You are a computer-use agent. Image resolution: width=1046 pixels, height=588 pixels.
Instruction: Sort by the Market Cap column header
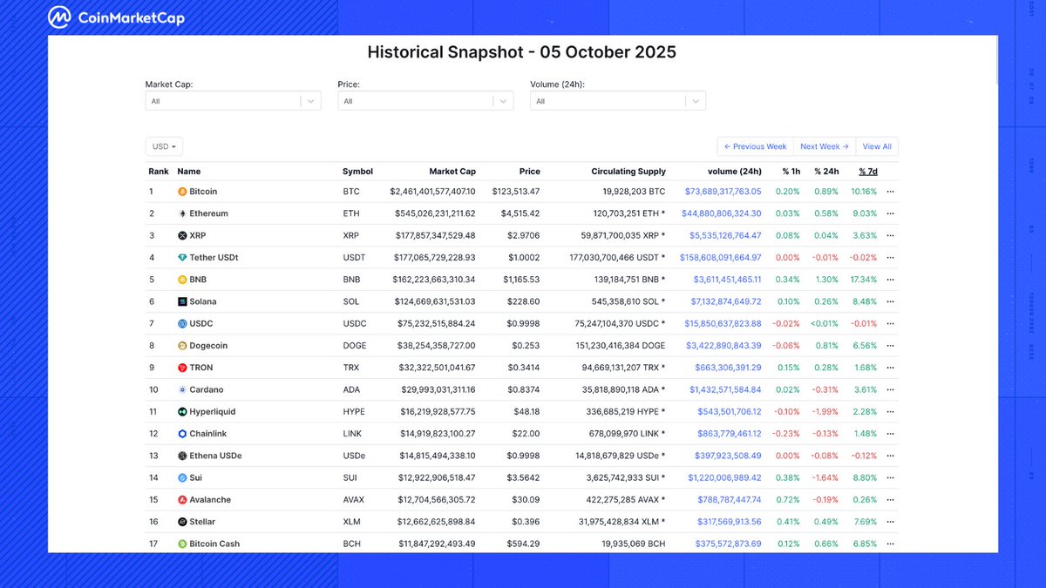coord(452,172)
